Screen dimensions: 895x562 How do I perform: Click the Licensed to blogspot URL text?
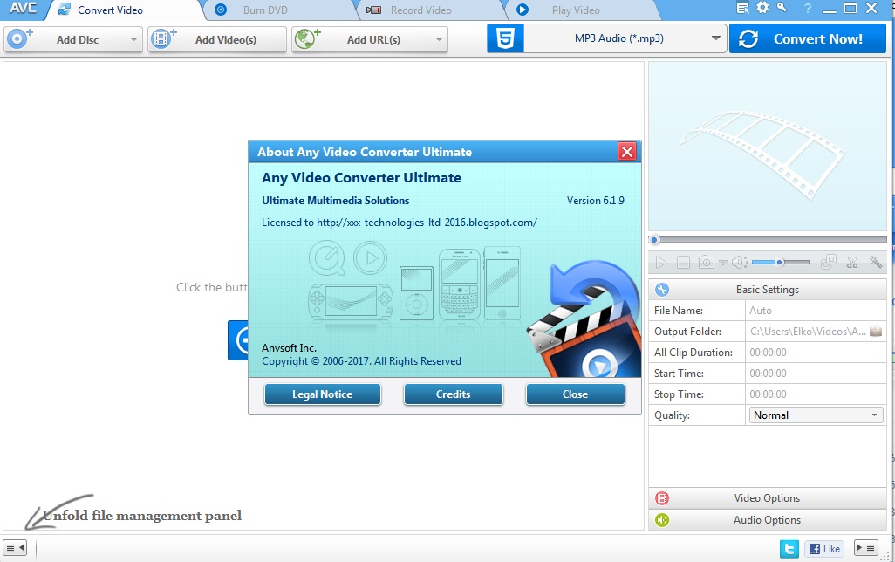point(399,223)
